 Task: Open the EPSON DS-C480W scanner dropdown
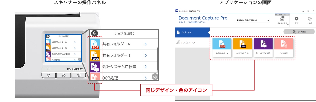tap(253, 21)
